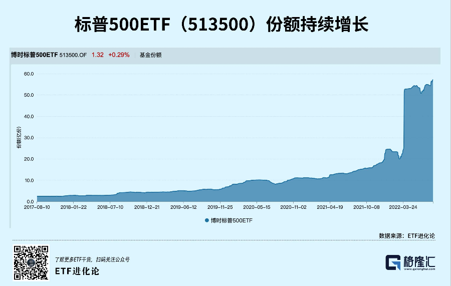Click the QR code image

tap(31, 262)
